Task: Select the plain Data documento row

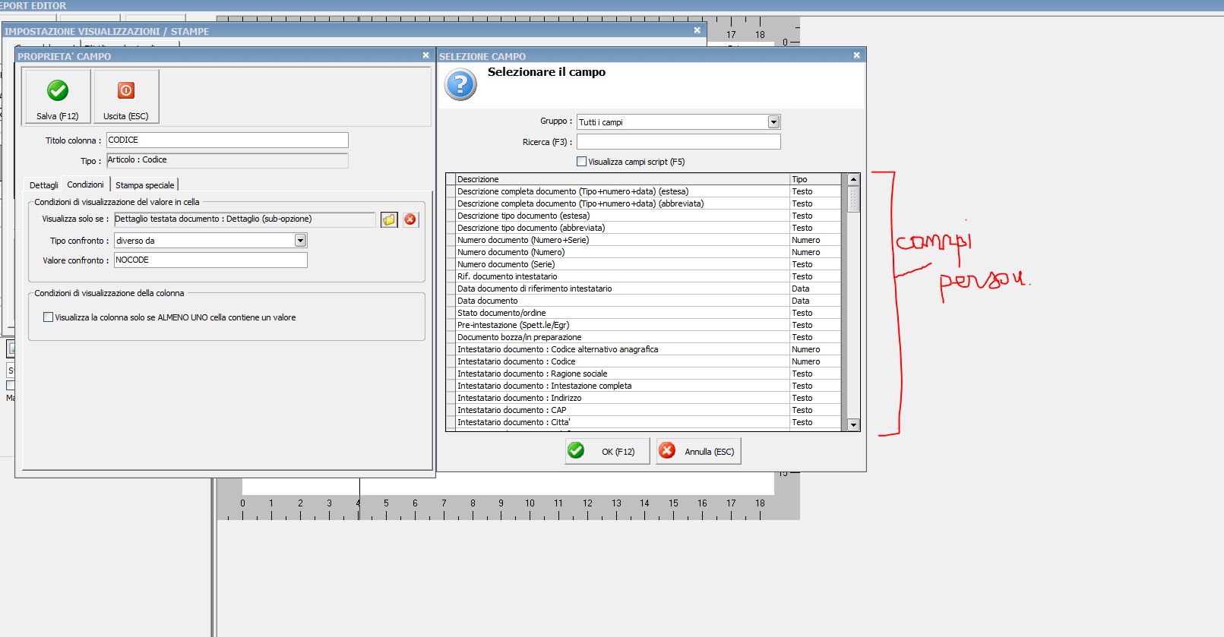Action: [x=644, y=301]
